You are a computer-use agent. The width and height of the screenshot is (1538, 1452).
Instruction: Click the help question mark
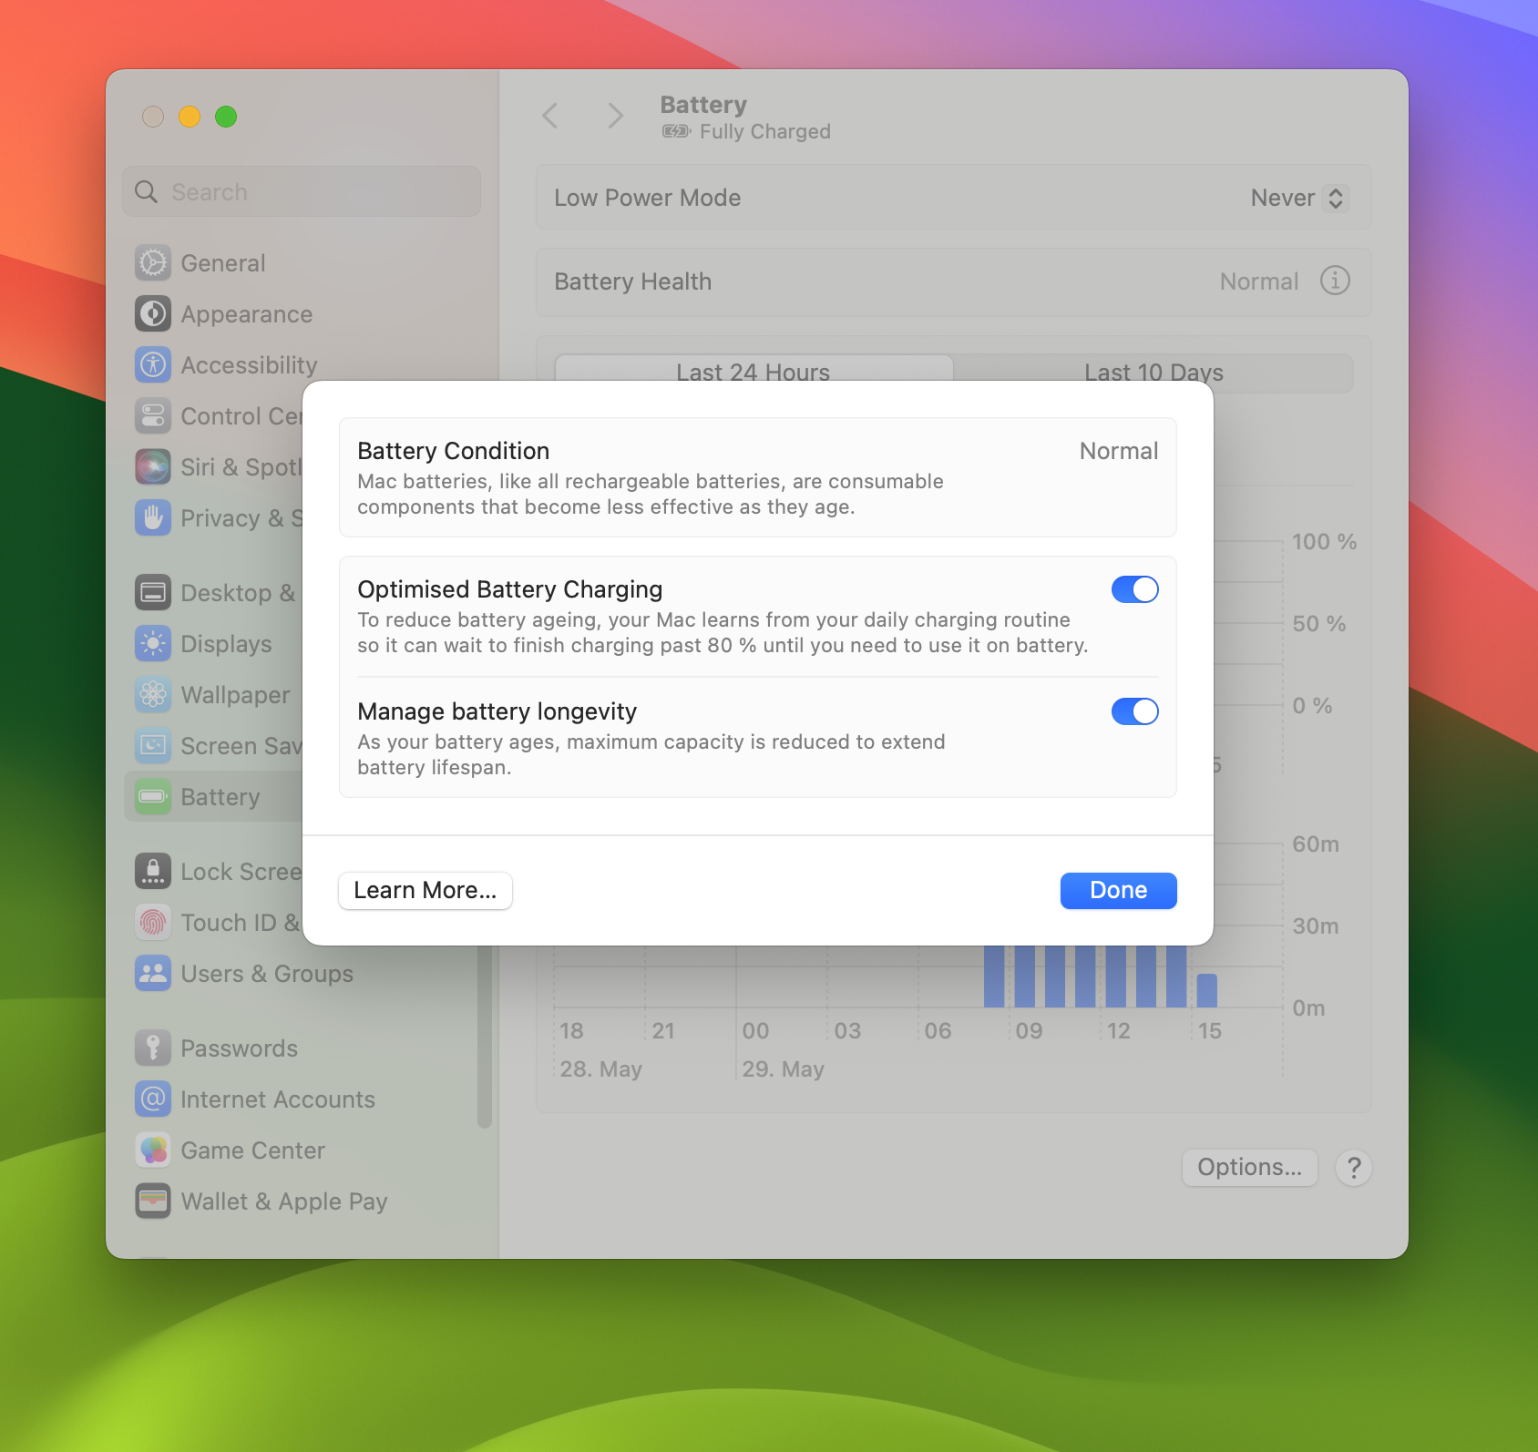(x=1354, y=1167)
